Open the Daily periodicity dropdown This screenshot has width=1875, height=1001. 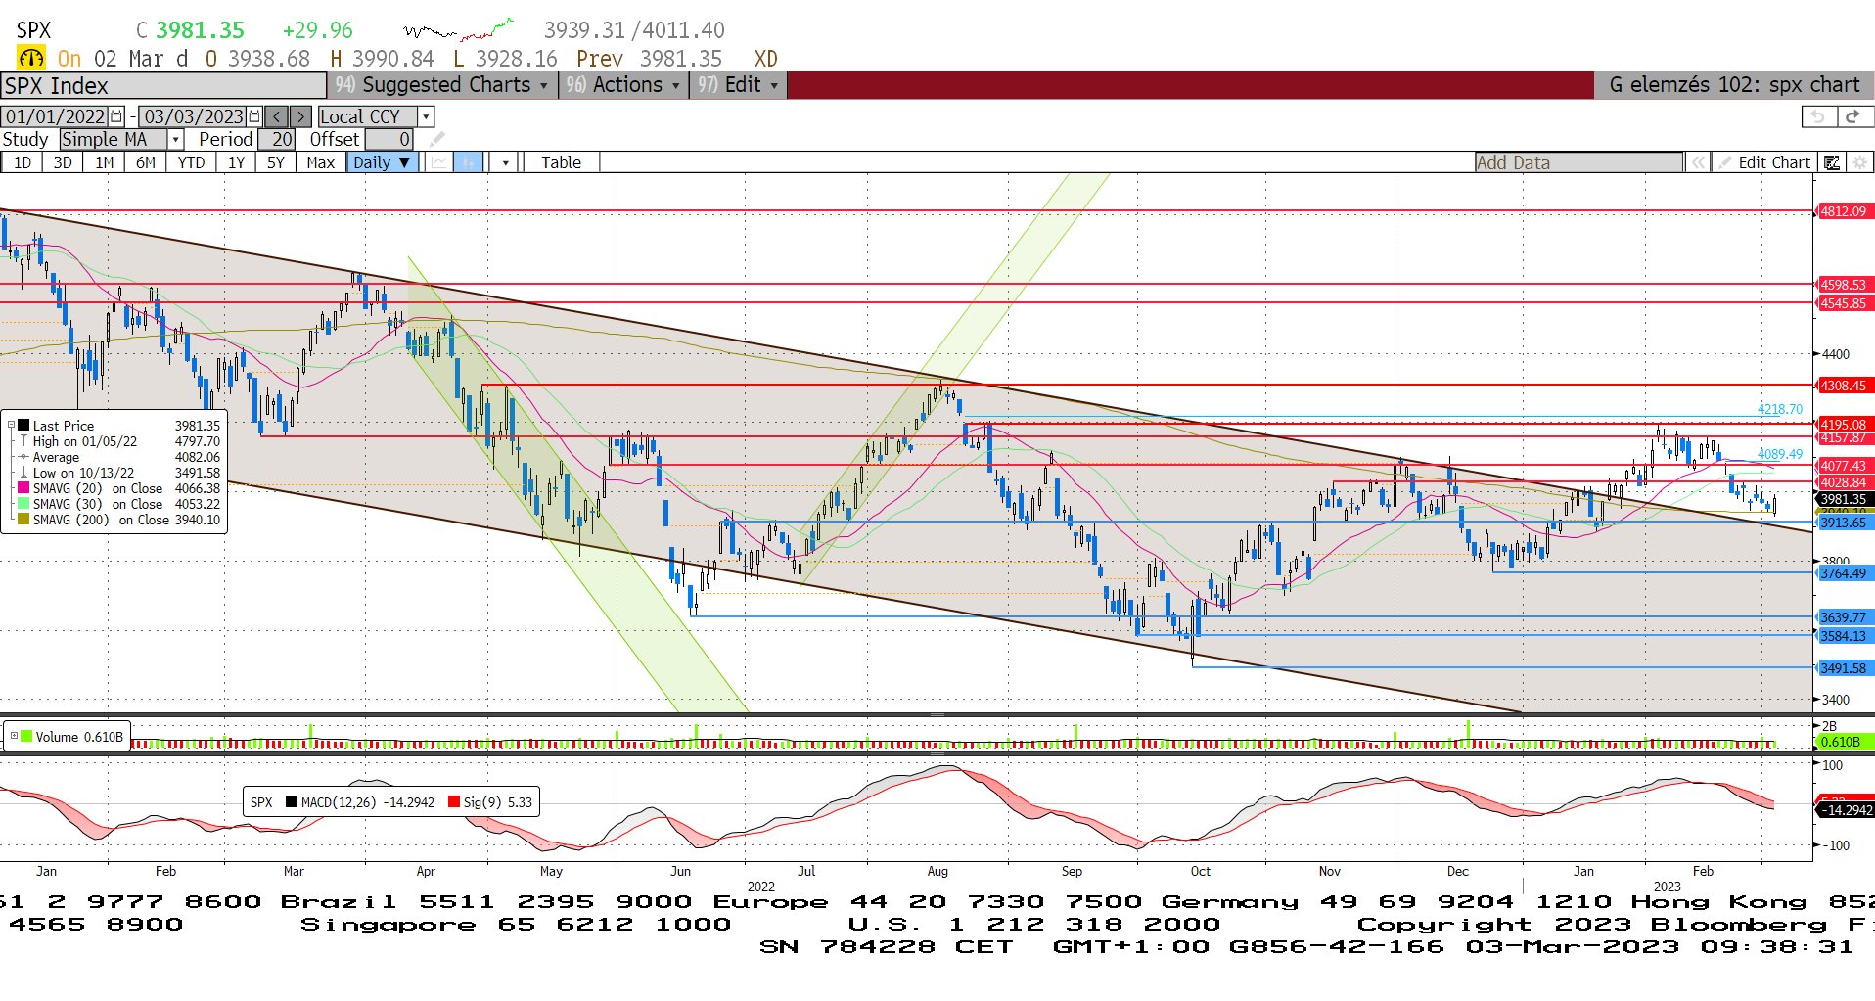[383, 162]
